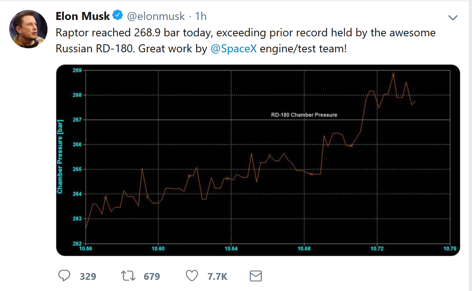Click the 10.60 x-axis tick label
The image size is (472, 291).
(158, 249)
